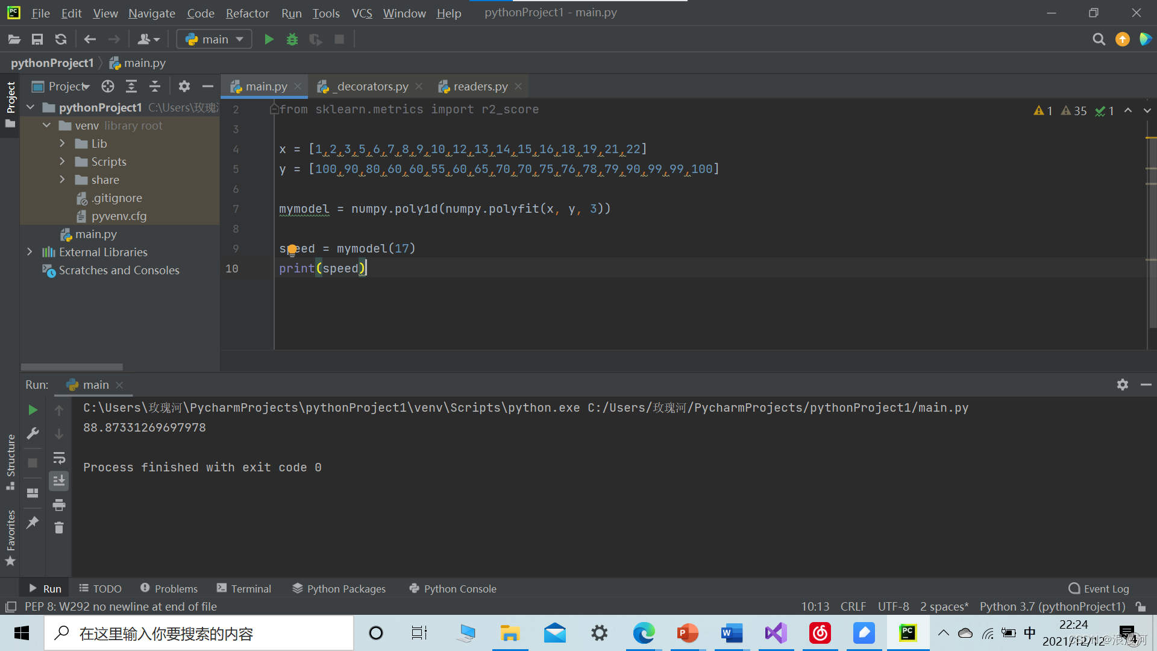Open the Python Console tool button

453,588
